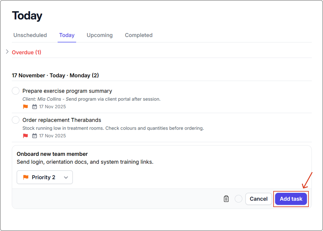Viewport: 323px width, 231px height.
Task: Open the Order replacement Therabands task
Action: [62, 120]
